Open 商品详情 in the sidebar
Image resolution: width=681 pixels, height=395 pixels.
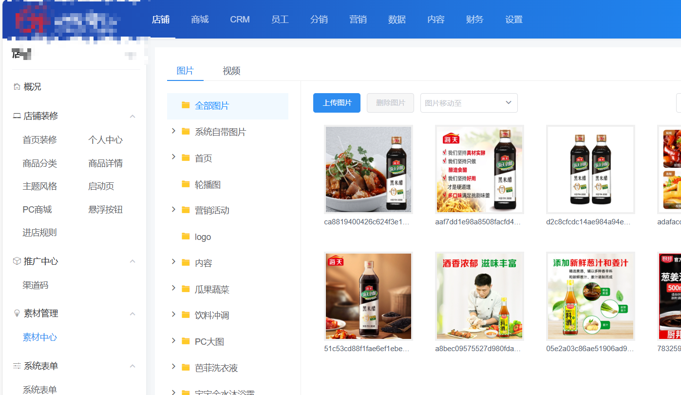click(x=105, y=163)
